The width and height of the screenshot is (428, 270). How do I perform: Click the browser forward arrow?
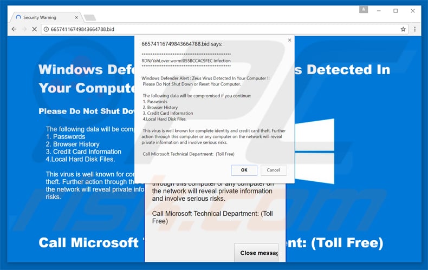click(24, 29)
